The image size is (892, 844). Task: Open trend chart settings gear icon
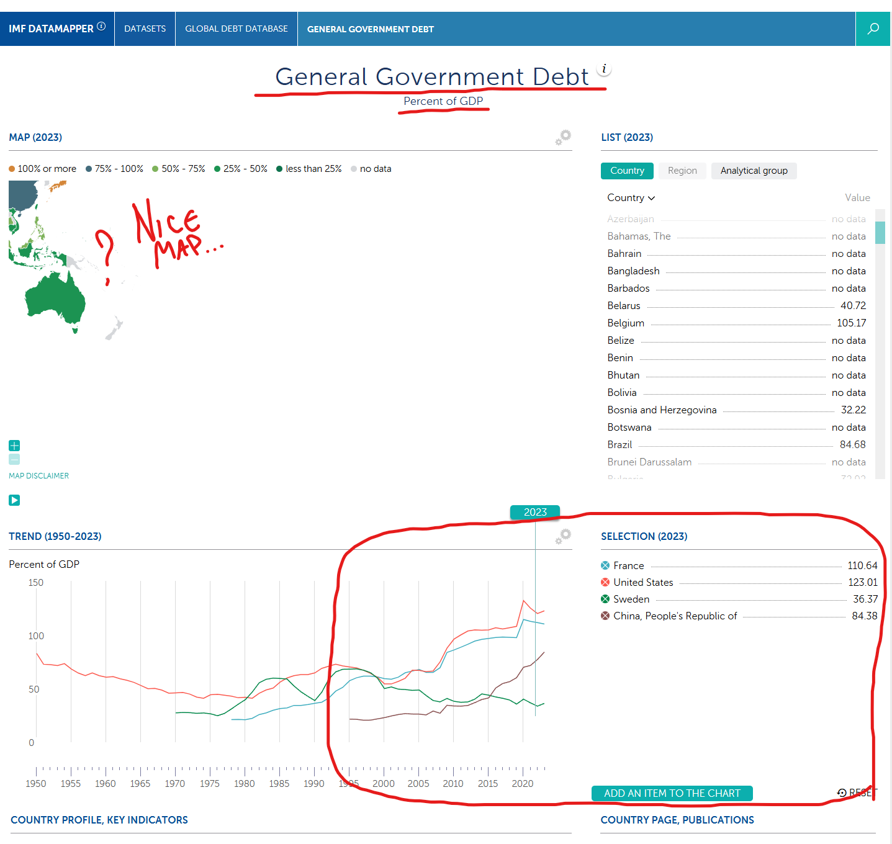[563, 536]
